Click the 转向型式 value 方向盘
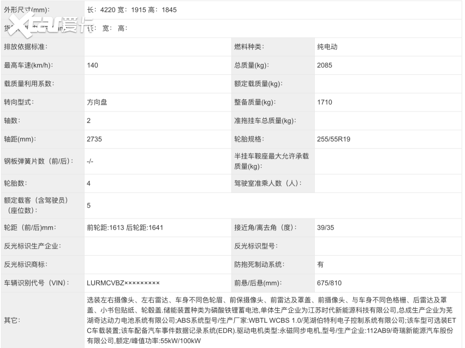This screenshot has height=348, width=465. (x=99, y=102)
